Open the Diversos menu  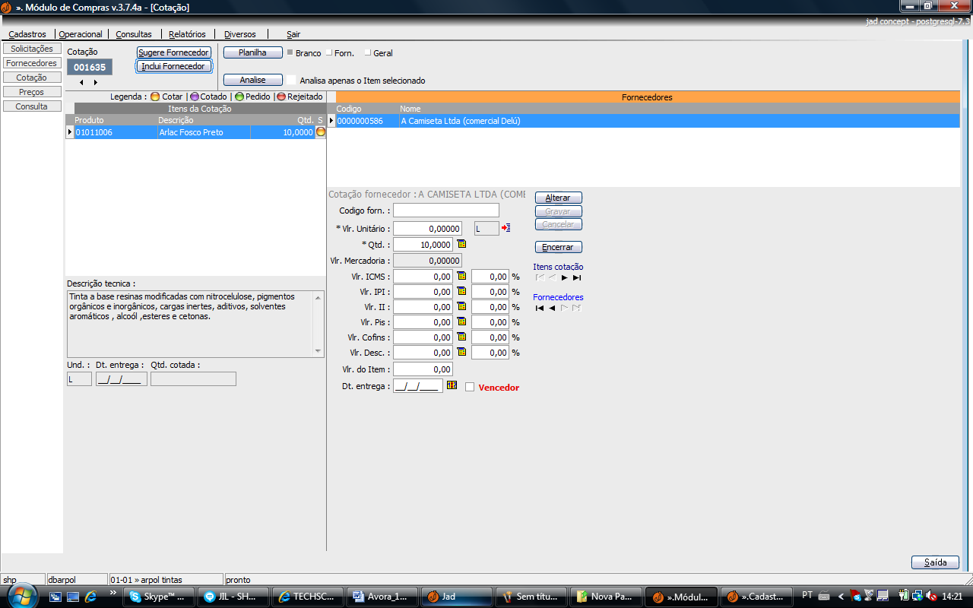pyautogui.click(x=240, y=34)
